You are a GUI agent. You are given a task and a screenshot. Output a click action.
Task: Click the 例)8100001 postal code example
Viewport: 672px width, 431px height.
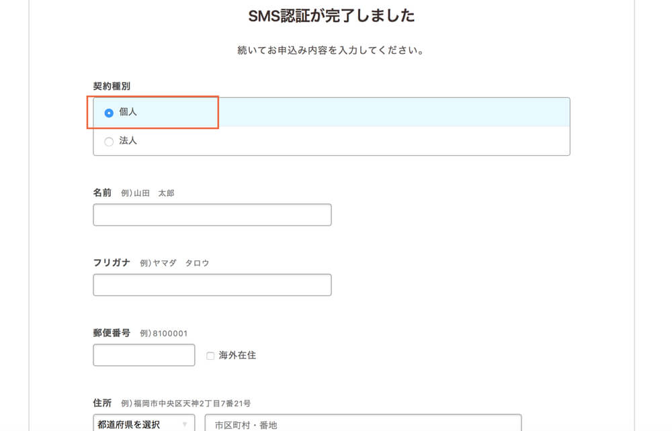pyautogui.click(x=164, y=334)
